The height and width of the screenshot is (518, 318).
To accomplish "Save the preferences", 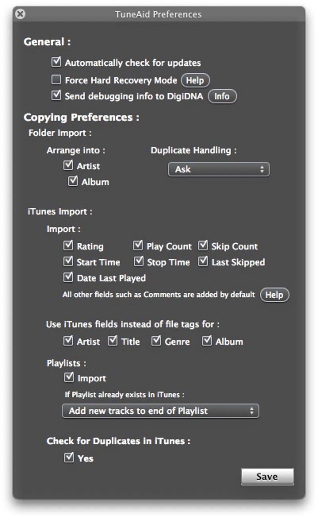I will (x=267, y=476).
